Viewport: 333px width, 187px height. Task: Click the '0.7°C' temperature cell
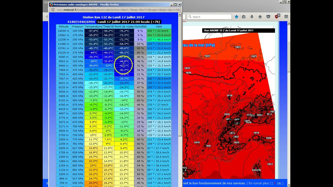(x=93, y=113)
